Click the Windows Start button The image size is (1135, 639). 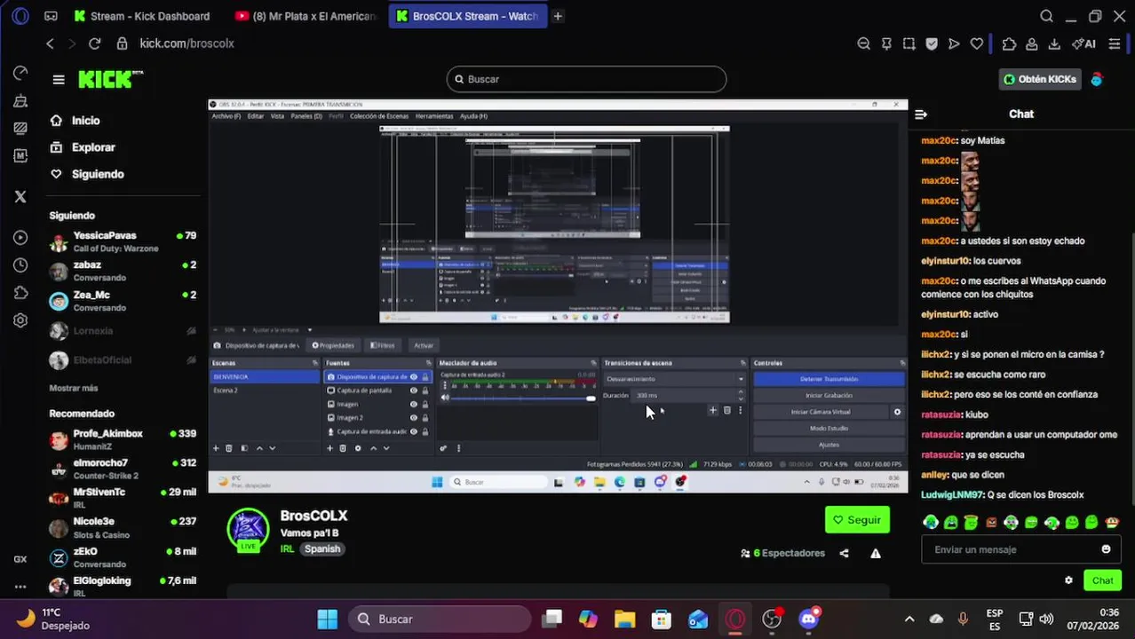328,619
